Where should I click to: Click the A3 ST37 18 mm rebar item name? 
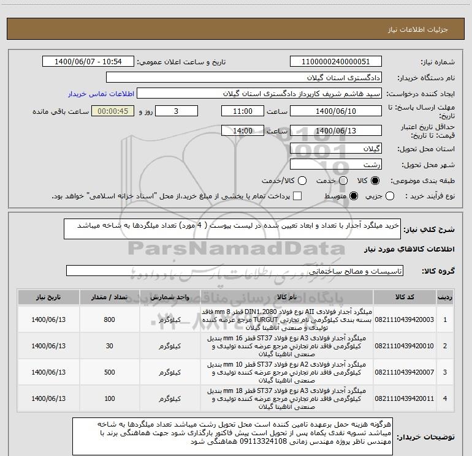pos(287,398)
